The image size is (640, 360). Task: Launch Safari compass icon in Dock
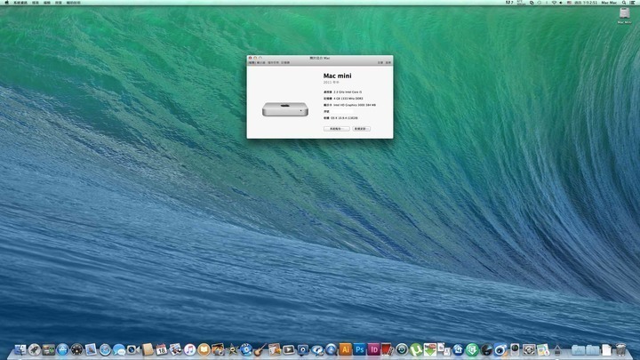105,349
